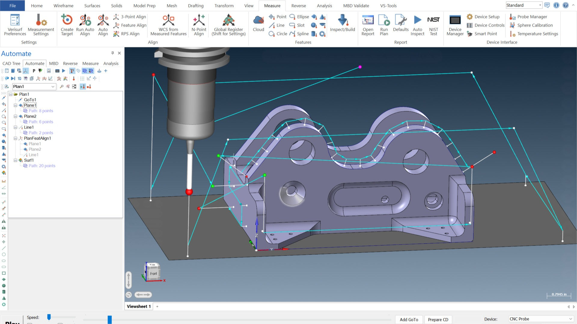Click the 1D icon in Automate toolbar
577x324 pixels.
[x=19, y=79]
